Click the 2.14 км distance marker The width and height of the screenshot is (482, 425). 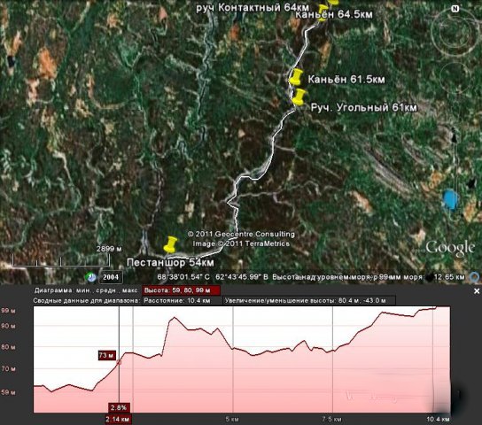(119, 419)
